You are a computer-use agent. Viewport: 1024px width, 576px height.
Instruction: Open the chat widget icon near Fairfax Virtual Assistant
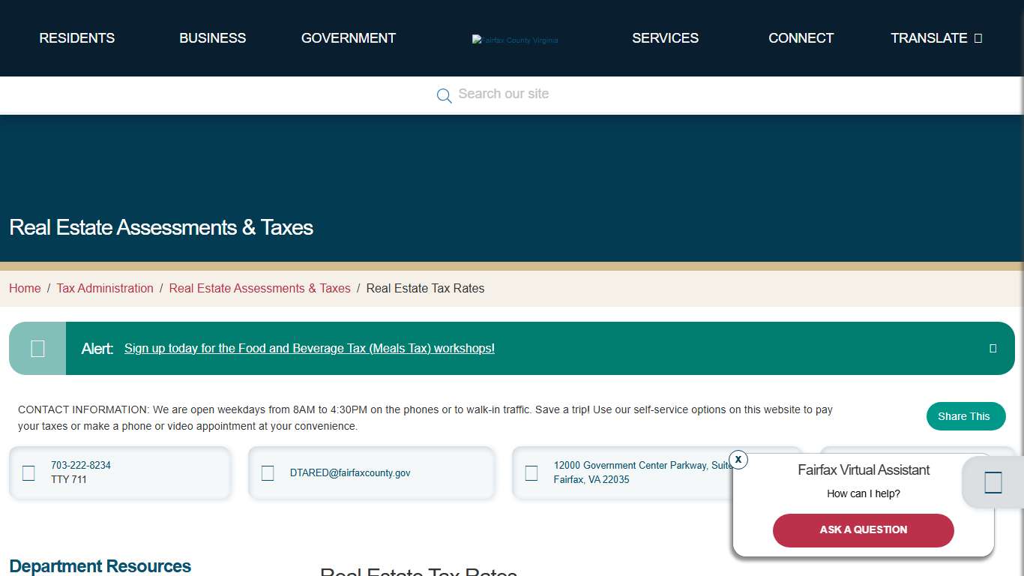(992, 482)
